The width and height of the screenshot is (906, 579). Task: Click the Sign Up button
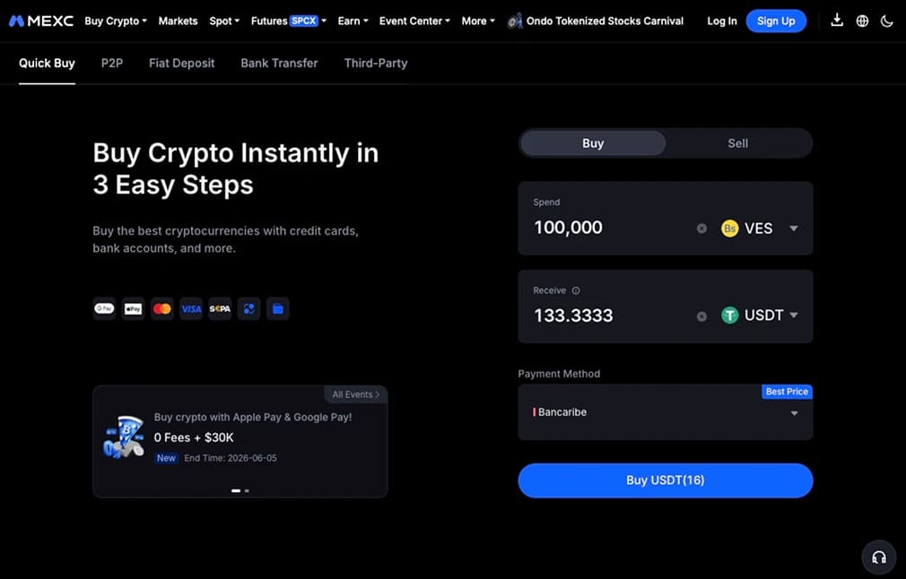pos(776,22)
